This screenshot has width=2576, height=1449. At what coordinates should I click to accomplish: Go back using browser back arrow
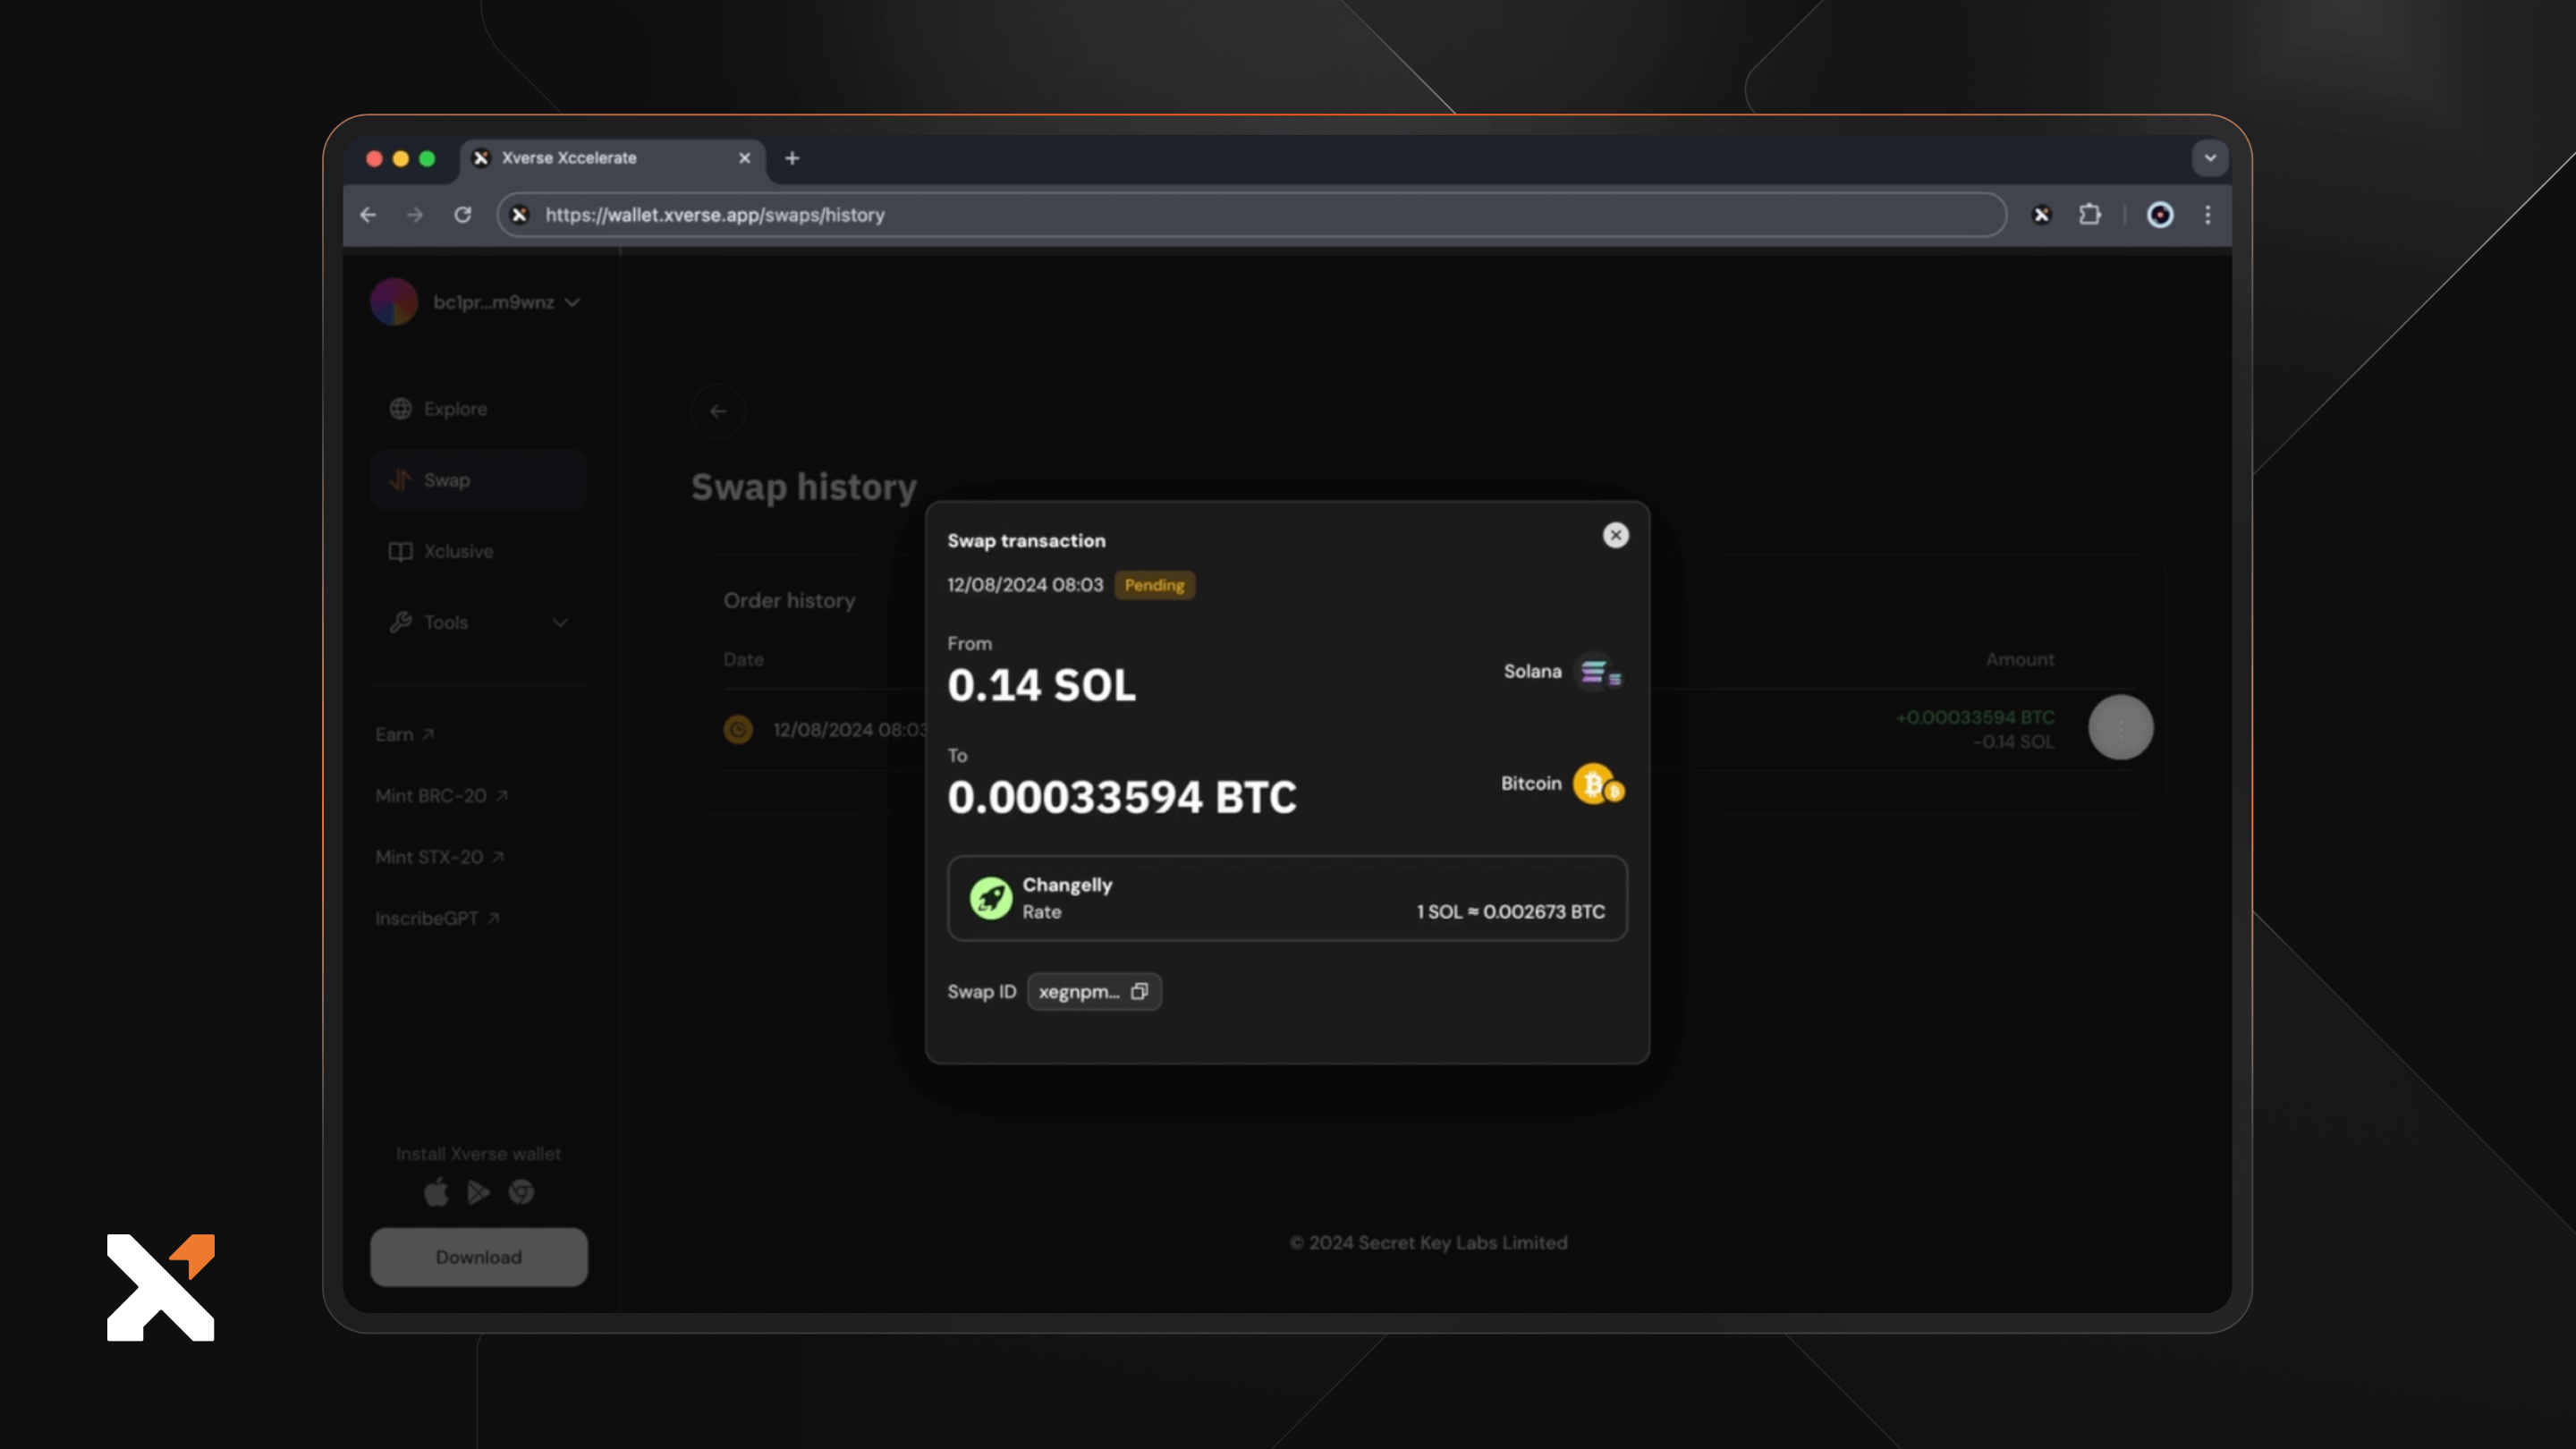[368, 215]
